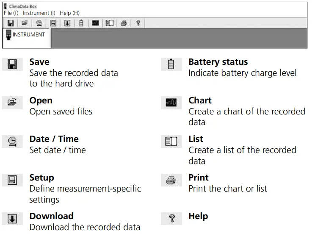The height and width of the screenshot is (242, 315).
Task: Click the bold 'Open' heading text
Action: [x=41, y=100]
